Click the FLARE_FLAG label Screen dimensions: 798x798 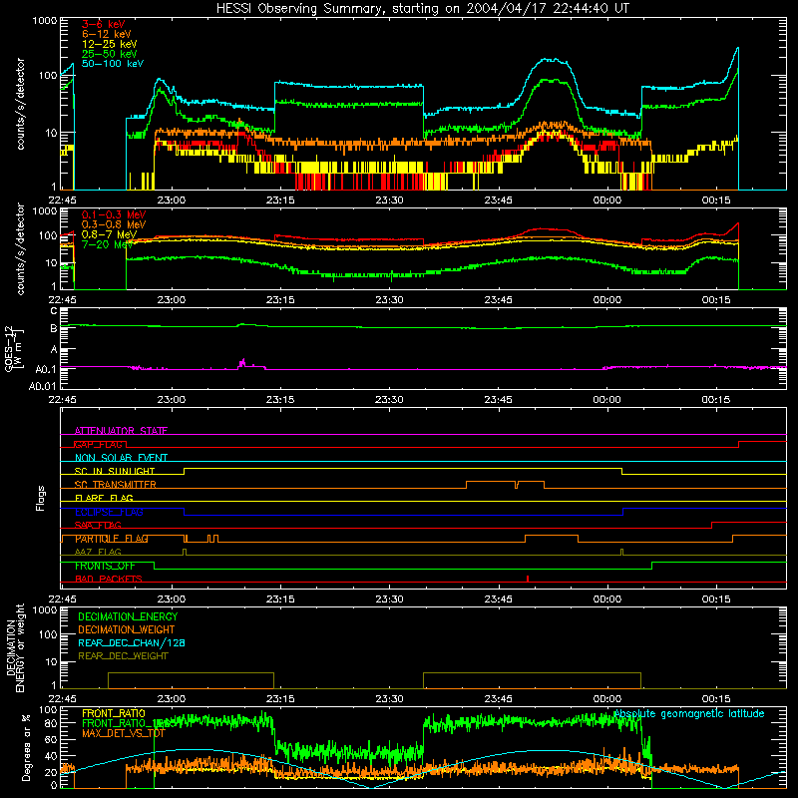point(104,498)
